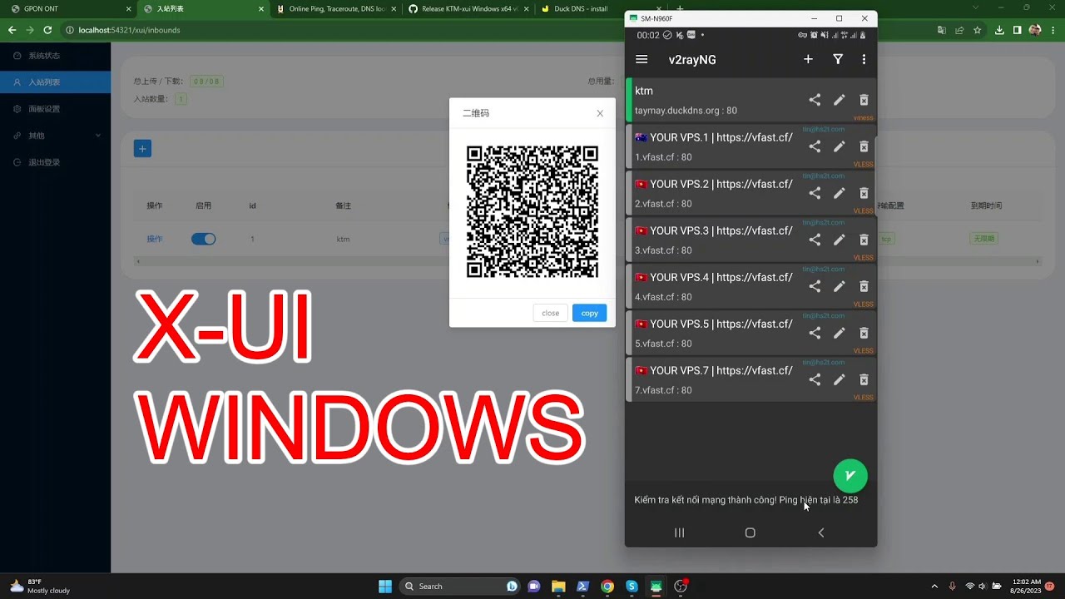The width and height of the screenshot is (1065, 599).
Task: Go back in Chrome navigation
Action: coord(12,30)
